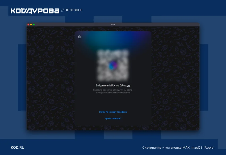
Task: Click the 'ПОЛЕЗНОЕ' label in the header
Action: [x=73, y=10]
